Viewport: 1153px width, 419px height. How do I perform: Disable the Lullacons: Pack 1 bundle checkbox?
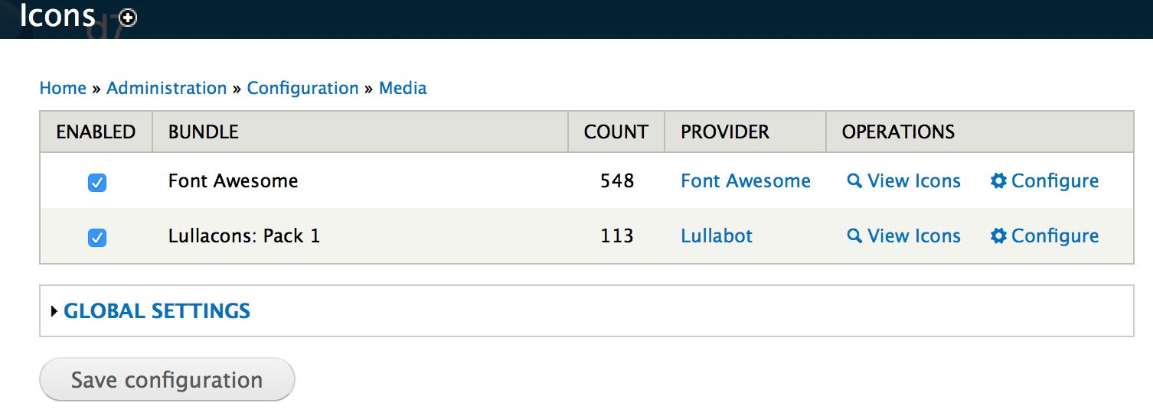(97, 238)
